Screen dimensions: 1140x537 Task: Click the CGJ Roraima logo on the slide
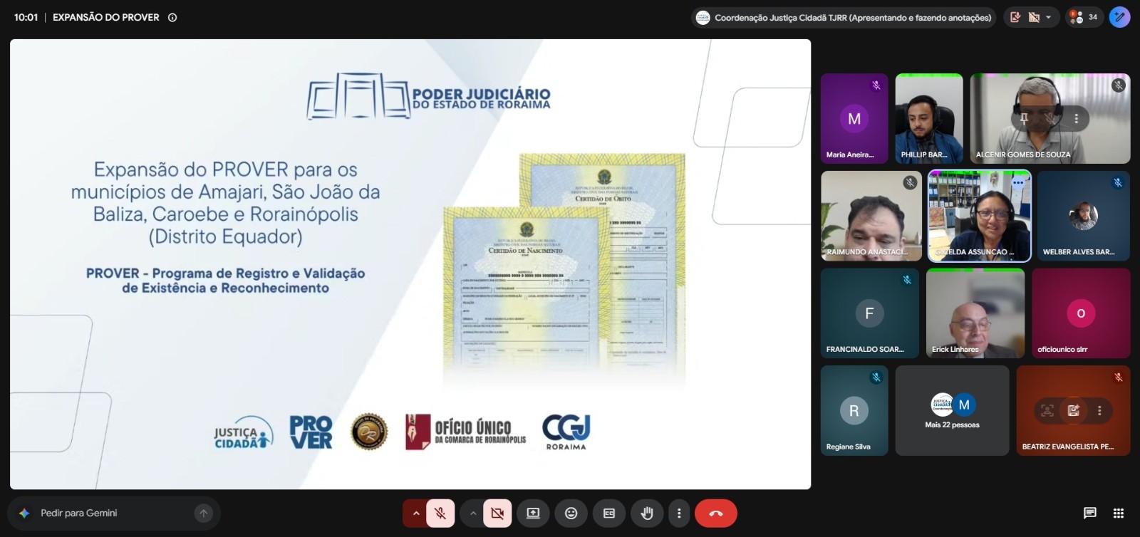pyautogui.click(x=566, y=432)
